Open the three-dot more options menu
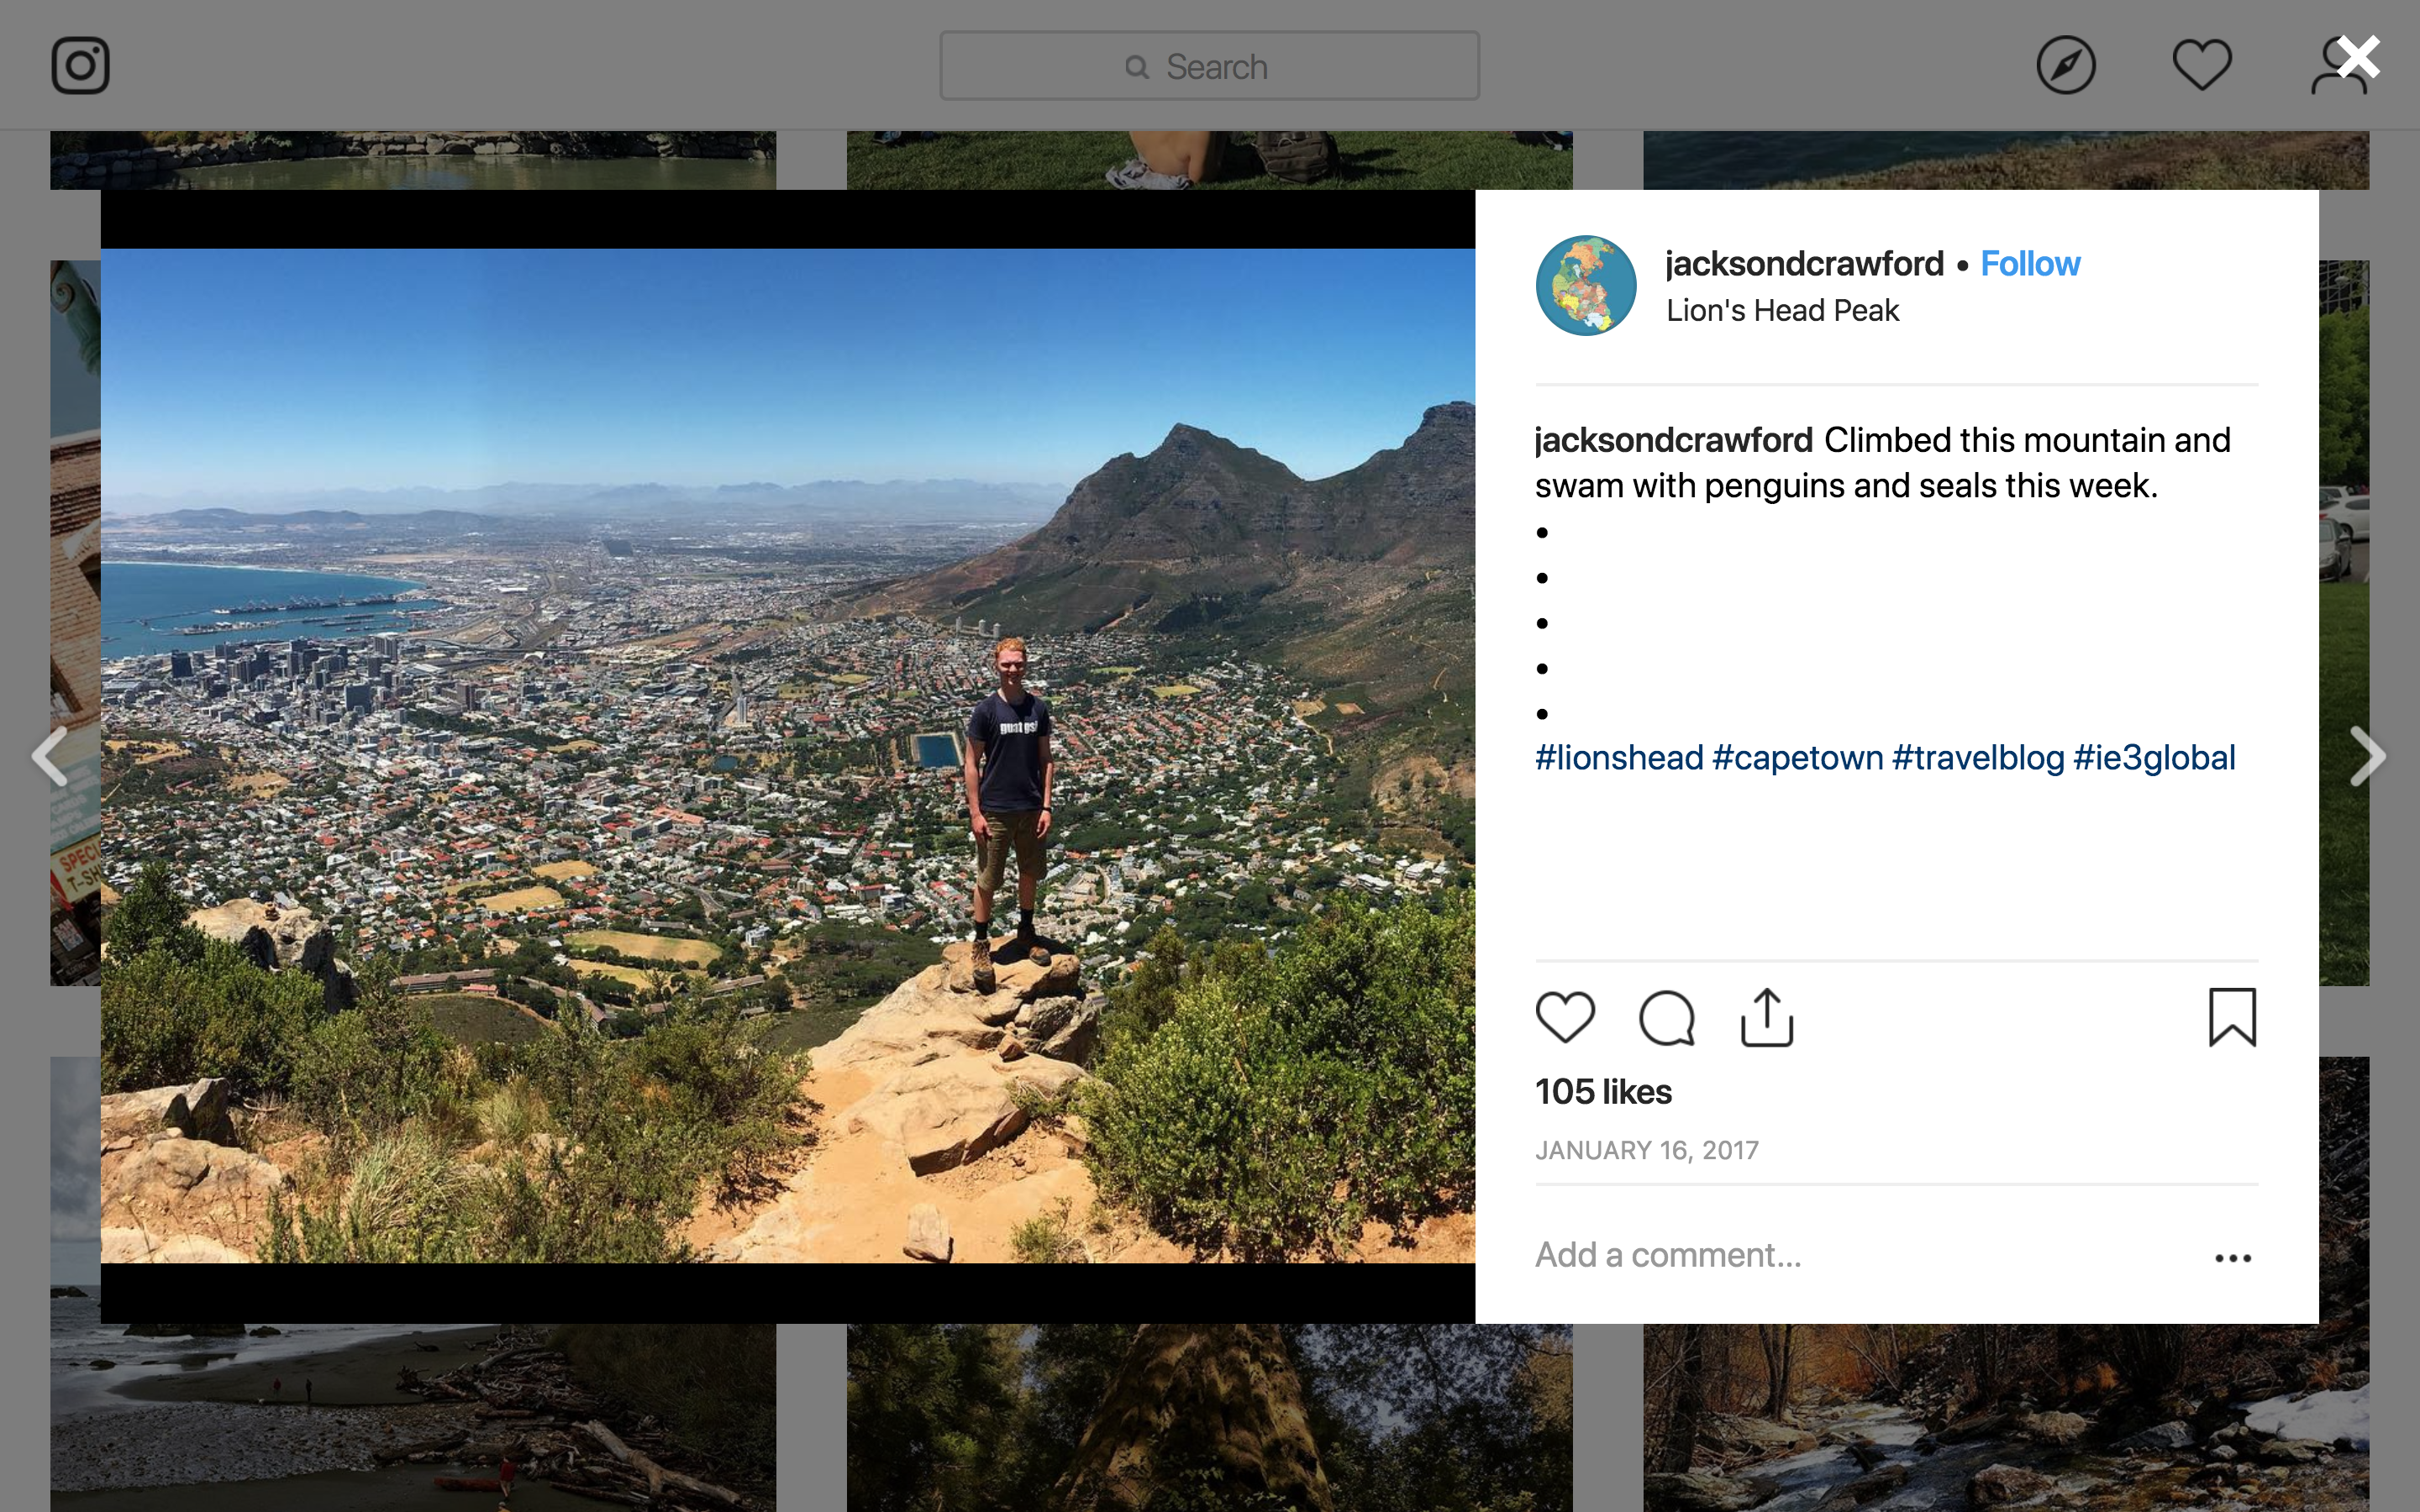Screen dimensions: 2420x1512 [2232, 1258]
